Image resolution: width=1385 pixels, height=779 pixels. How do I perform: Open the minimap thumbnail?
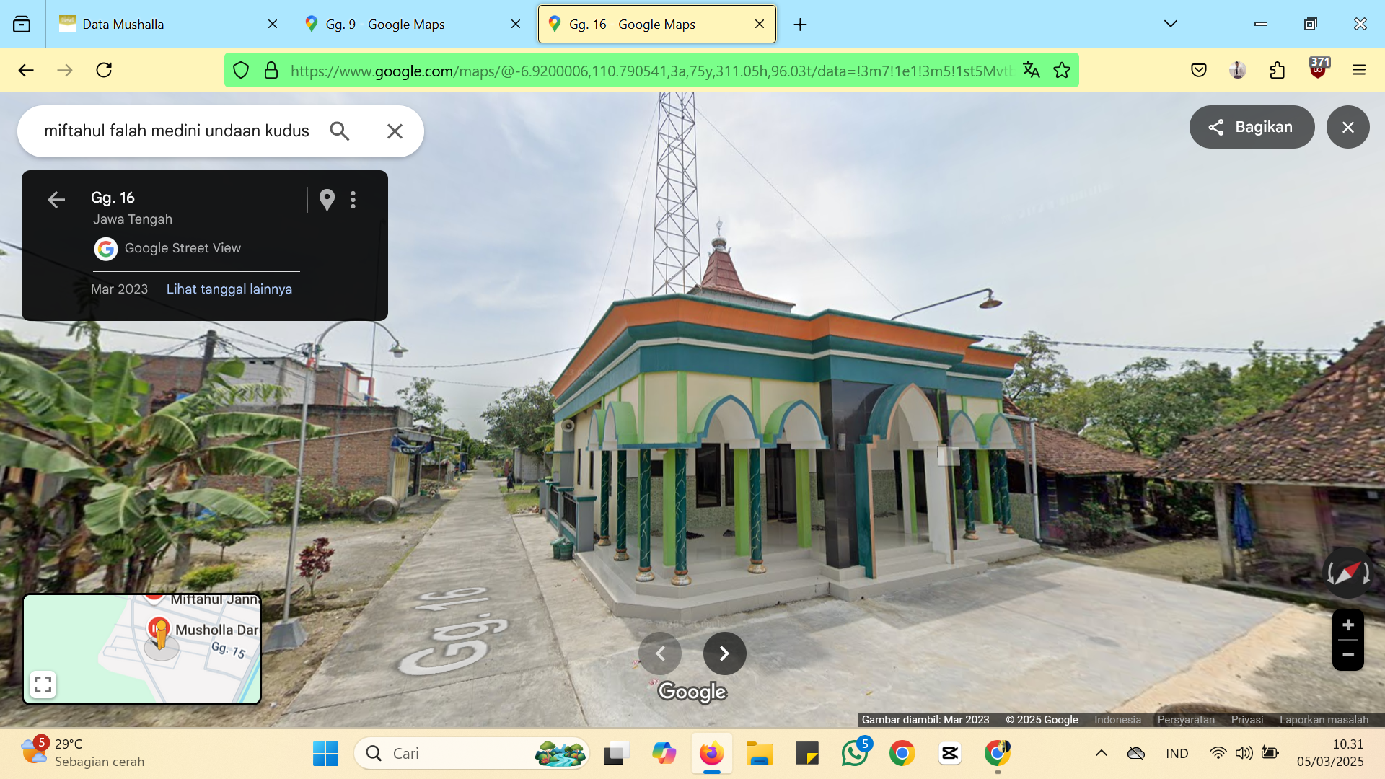(x=141, y=648)
